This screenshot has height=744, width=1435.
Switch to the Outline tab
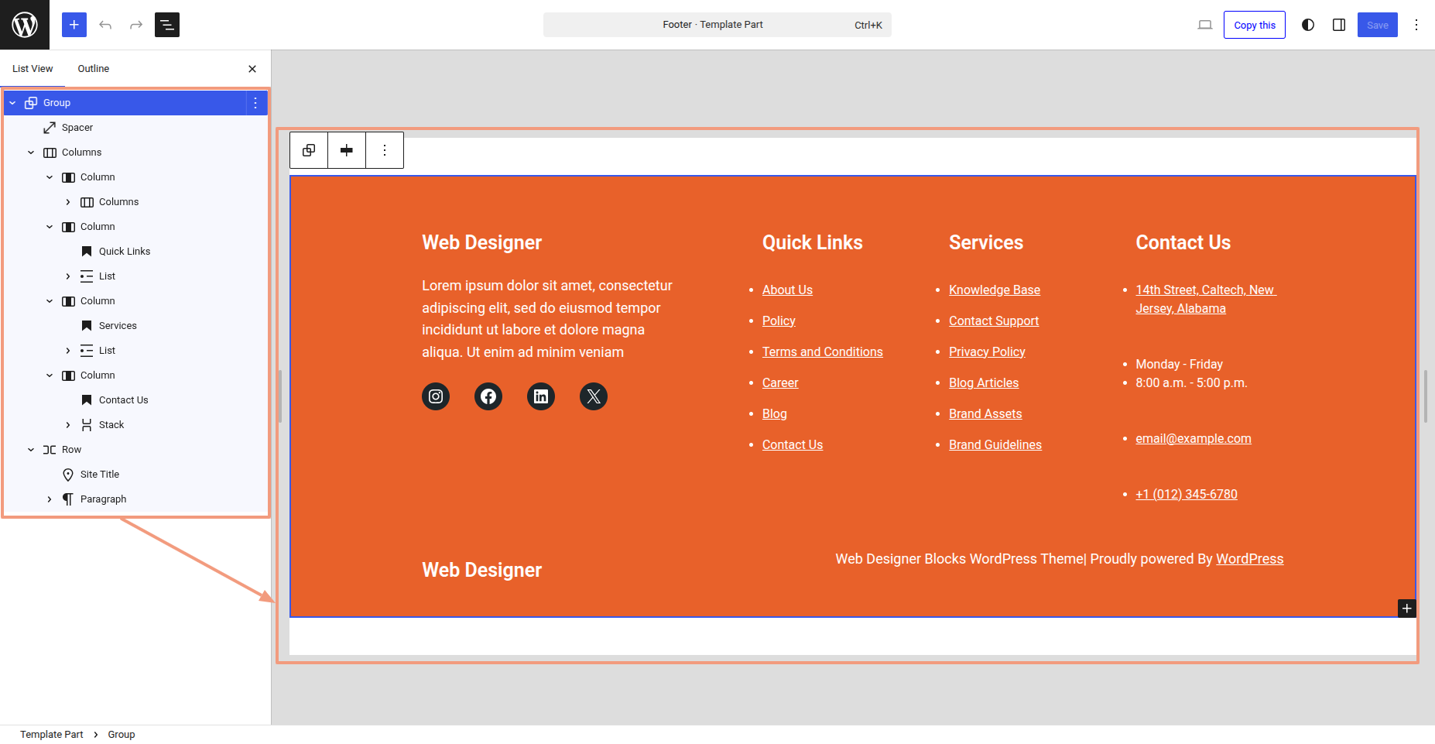(x=93, y=69)
